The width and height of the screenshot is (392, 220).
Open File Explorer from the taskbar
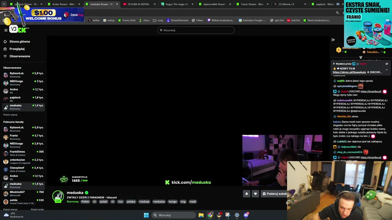pyautogui.click(x=201, y=215)
